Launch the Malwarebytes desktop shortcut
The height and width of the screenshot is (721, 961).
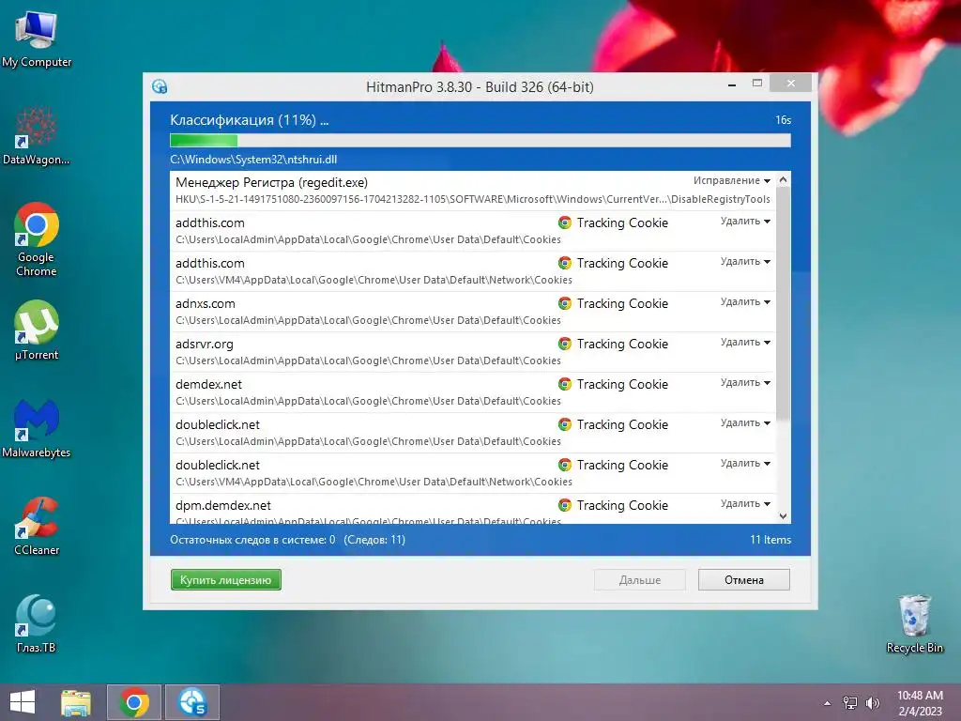click(x=37, y=428)
